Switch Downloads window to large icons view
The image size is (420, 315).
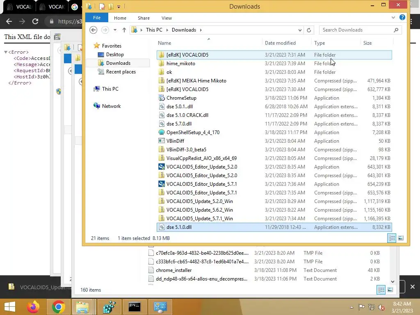tap(400, 238)
